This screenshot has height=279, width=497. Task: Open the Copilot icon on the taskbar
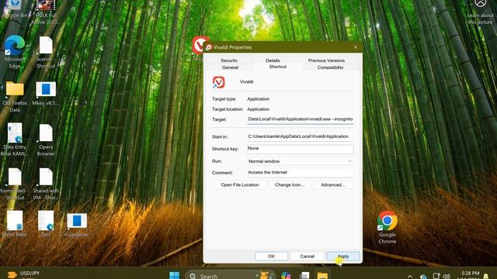(286, 275)
